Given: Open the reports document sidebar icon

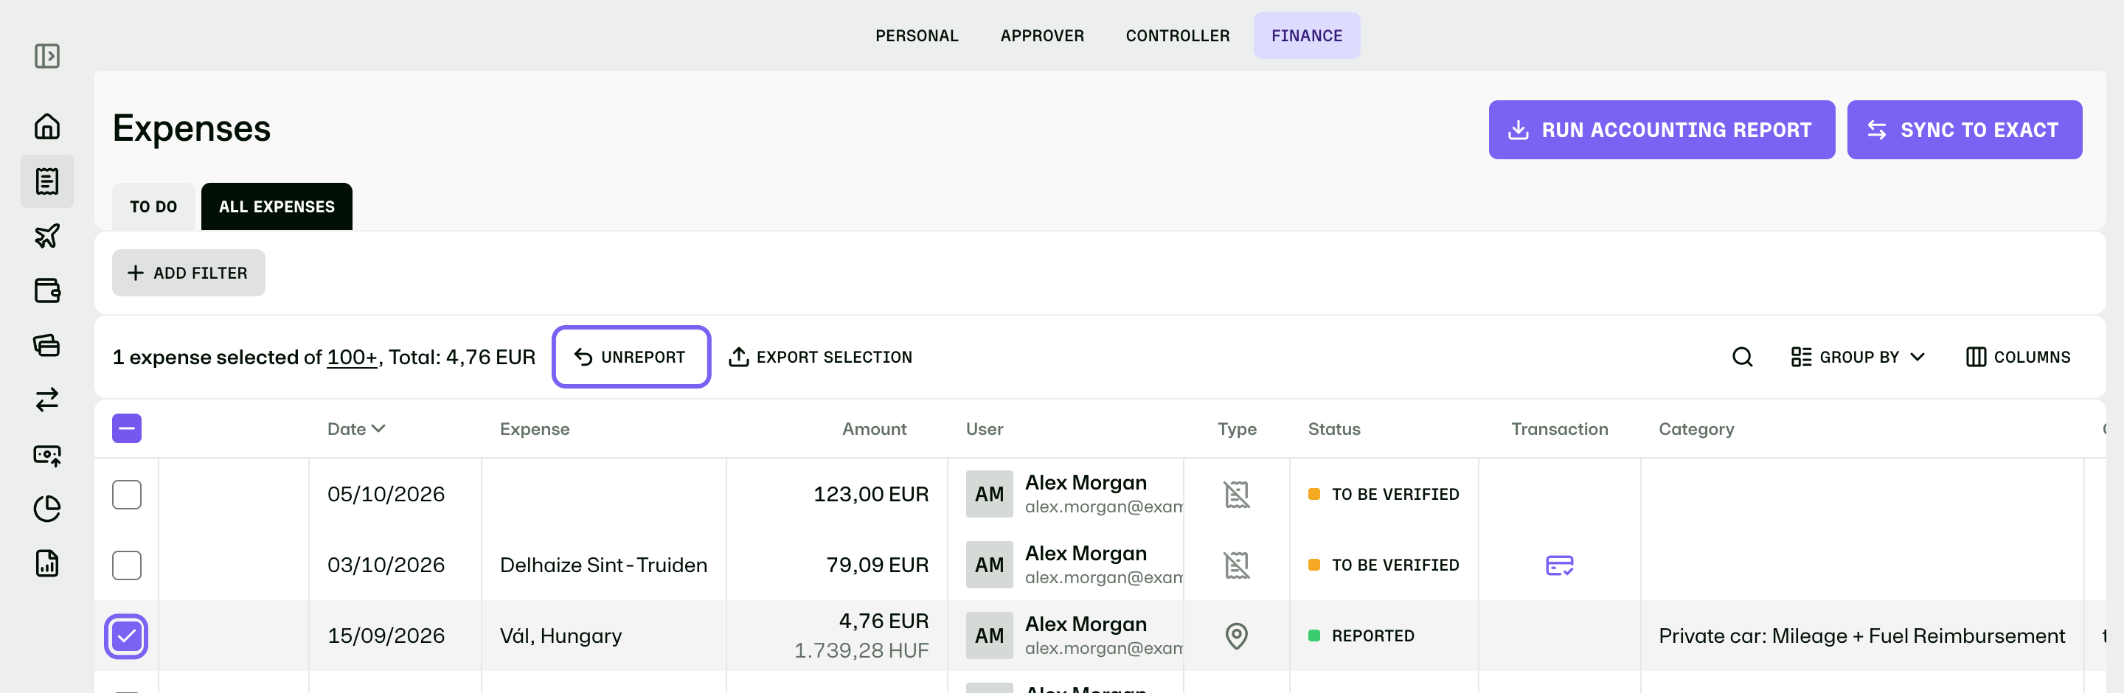Looking at the screenshot, I should [x=47, y=564].
